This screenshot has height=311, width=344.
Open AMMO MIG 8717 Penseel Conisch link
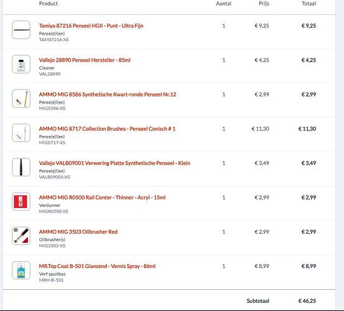[x=107, y=129]
